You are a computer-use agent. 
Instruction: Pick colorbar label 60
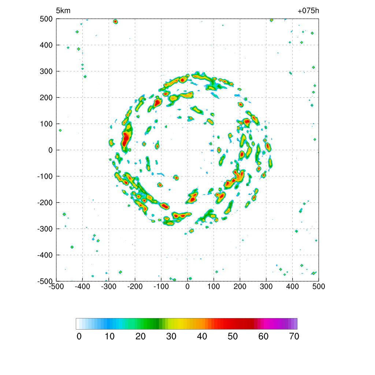[x=263, y=337]
